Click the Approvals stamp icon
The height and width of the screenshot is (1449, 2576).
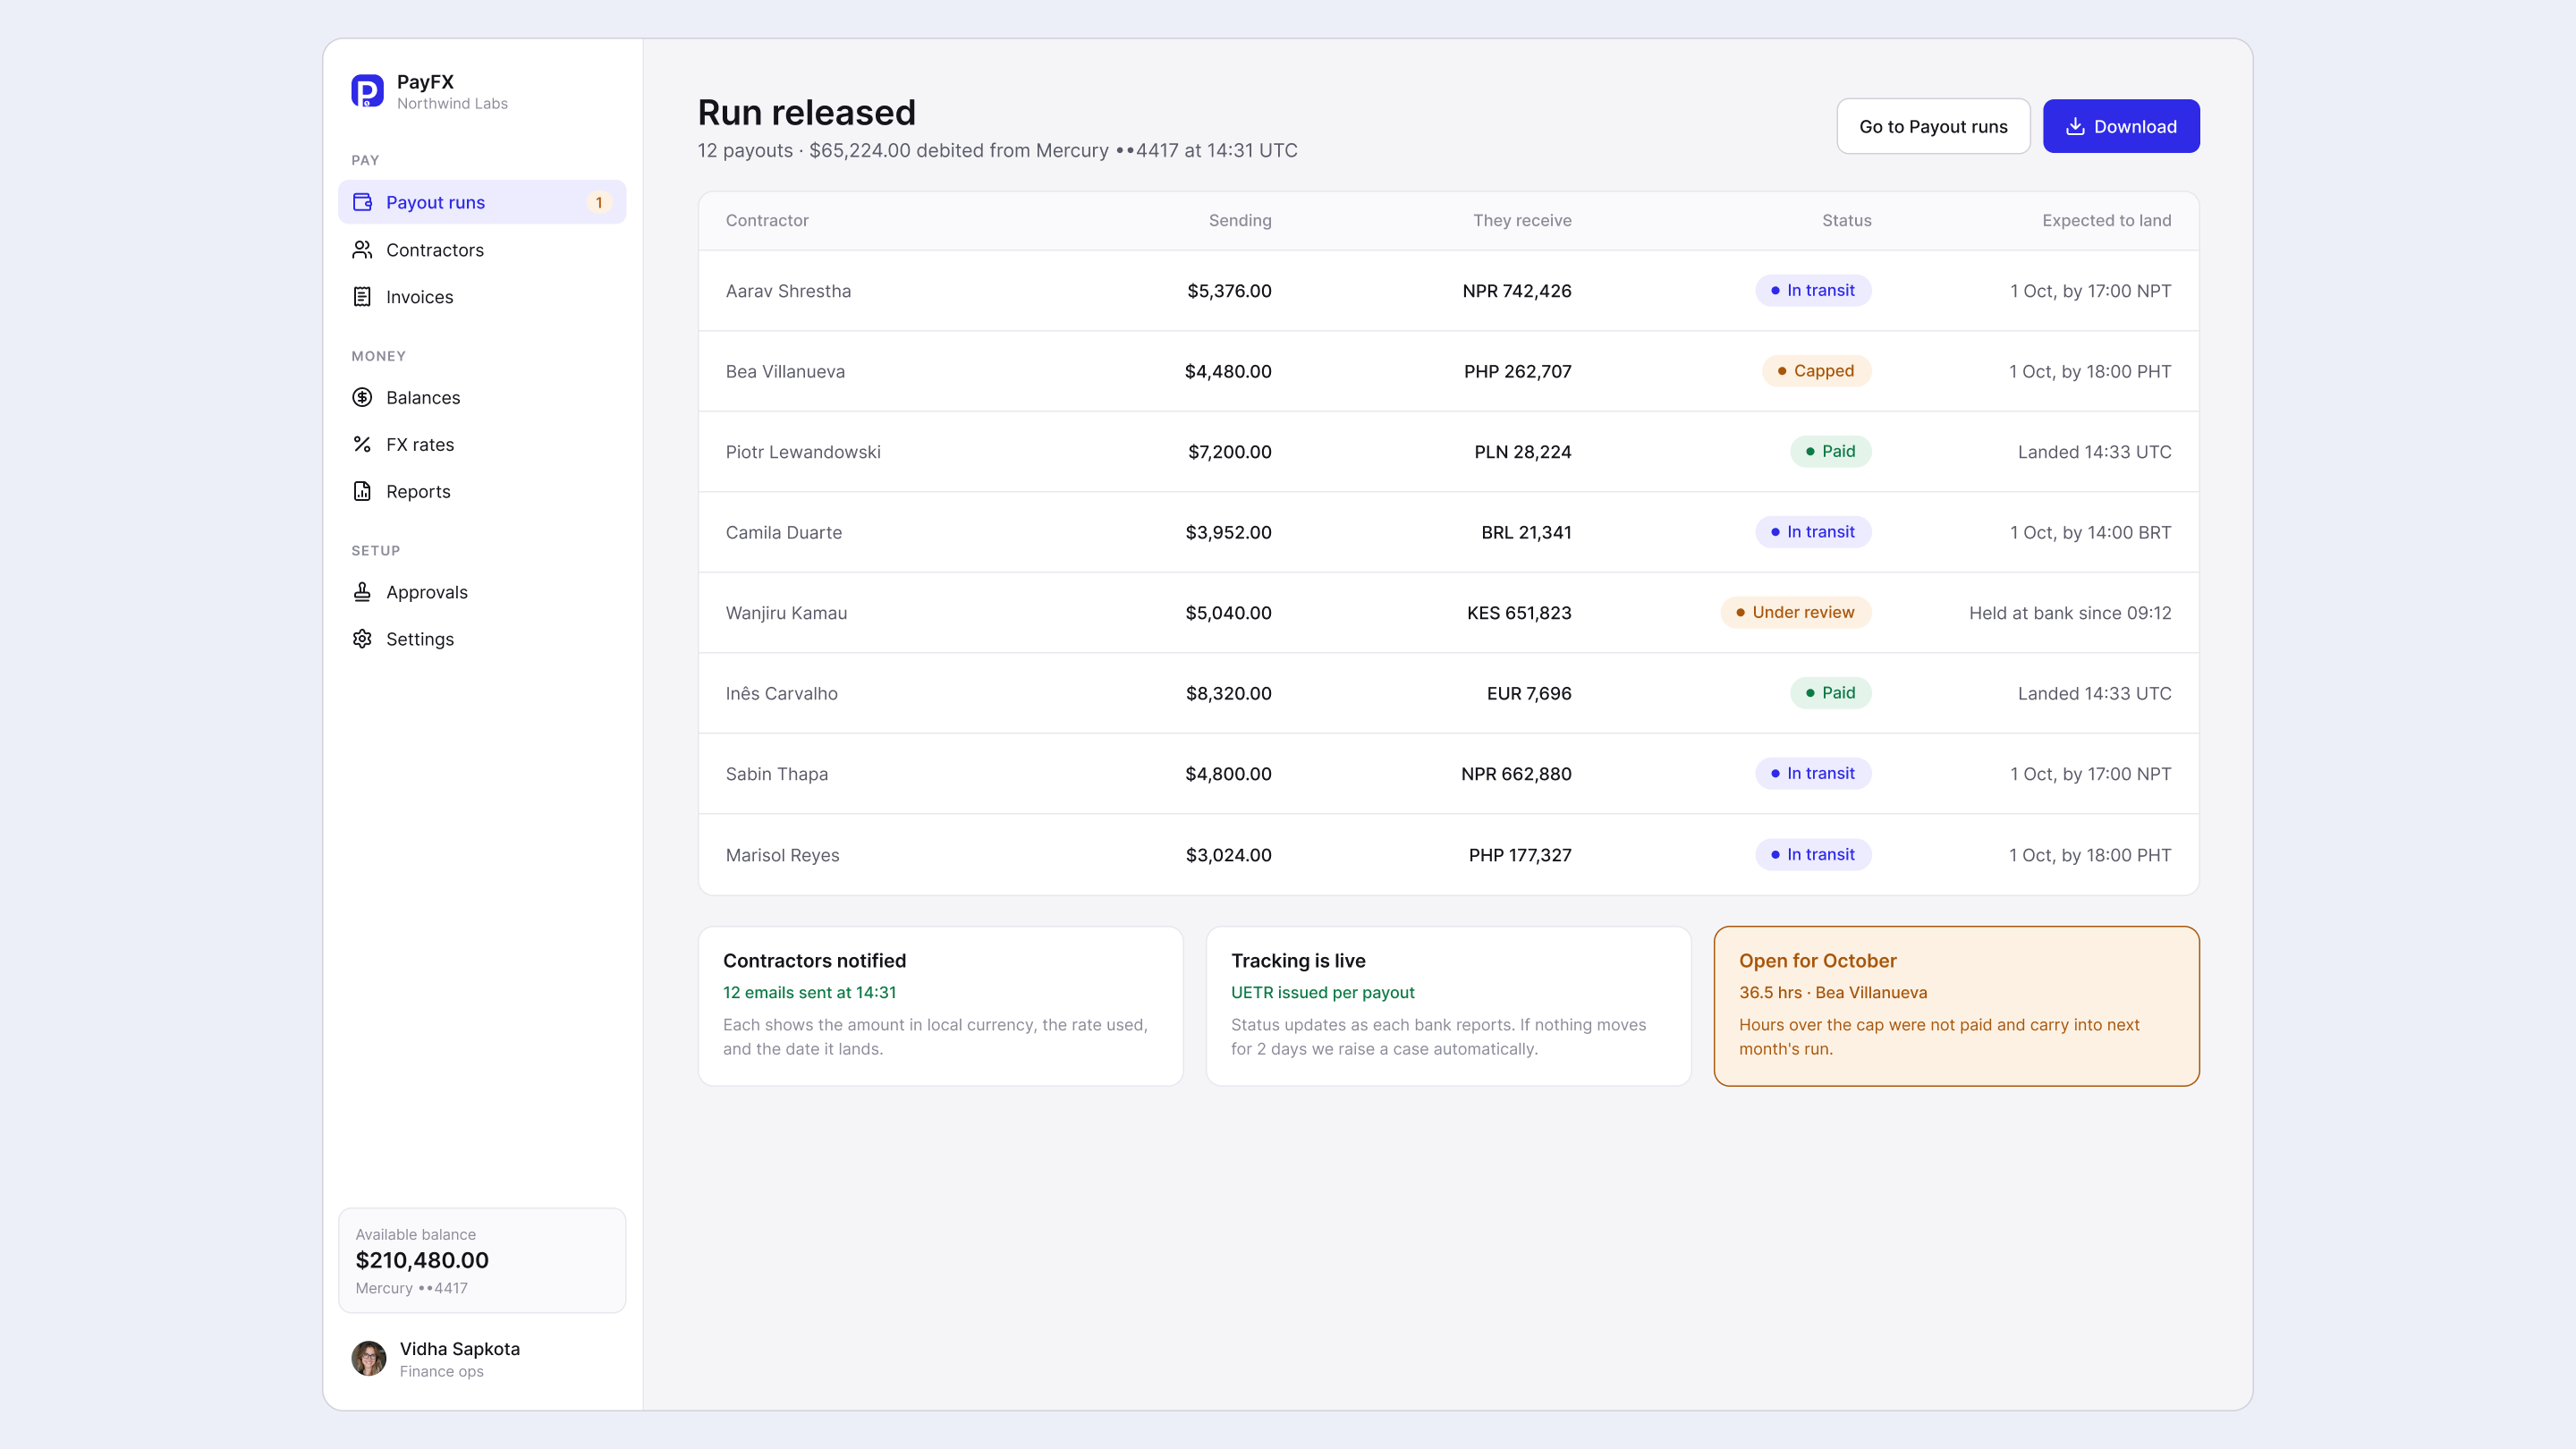click(x=362, y=592)
